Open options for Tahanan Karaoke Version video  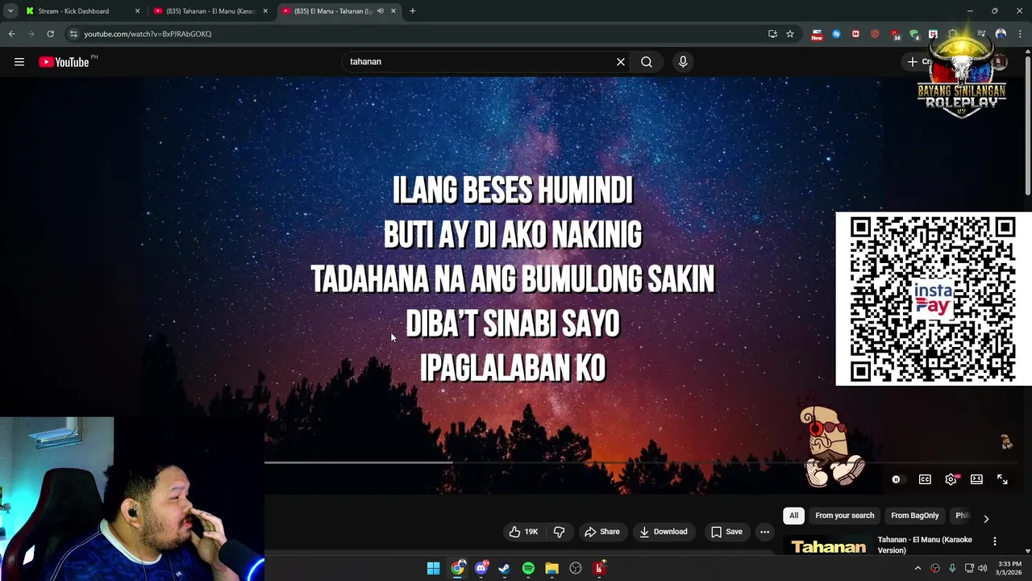pyautogui.click(x=994, y=541)
